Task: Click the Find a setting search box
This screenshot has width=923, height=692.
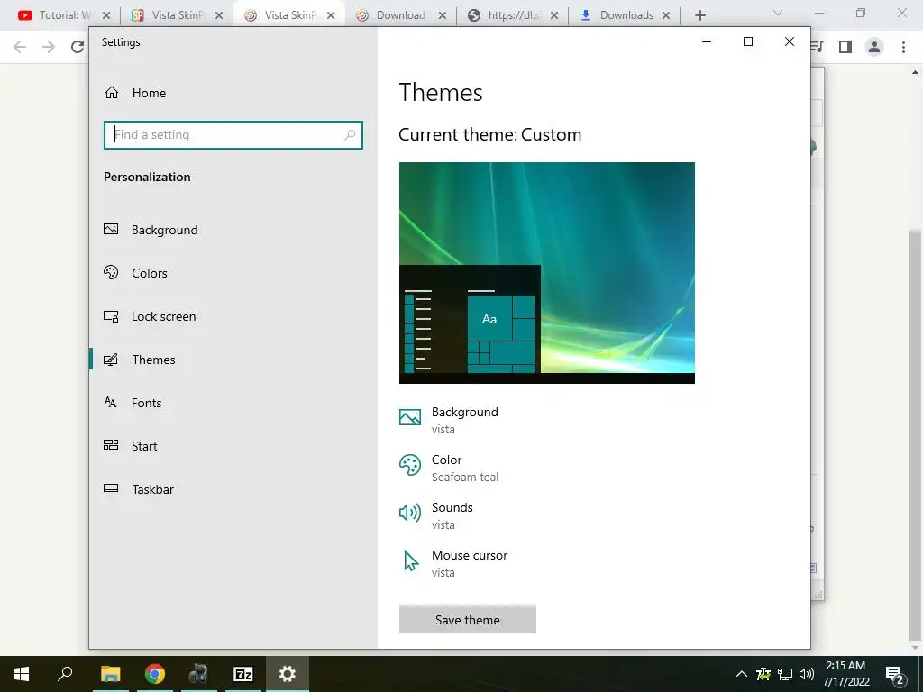Action: tap(233, 135)
